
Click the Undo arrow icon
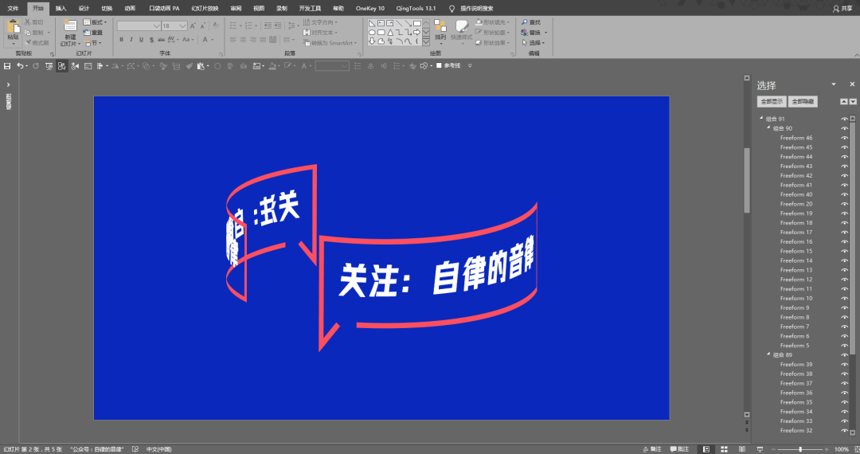tap(20, 66)
